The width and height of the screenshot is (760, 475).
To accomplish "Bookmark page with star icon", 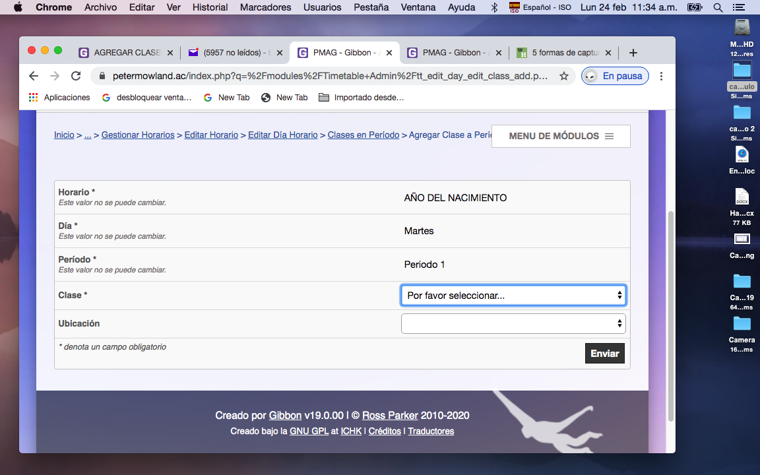I will (564, 76).
